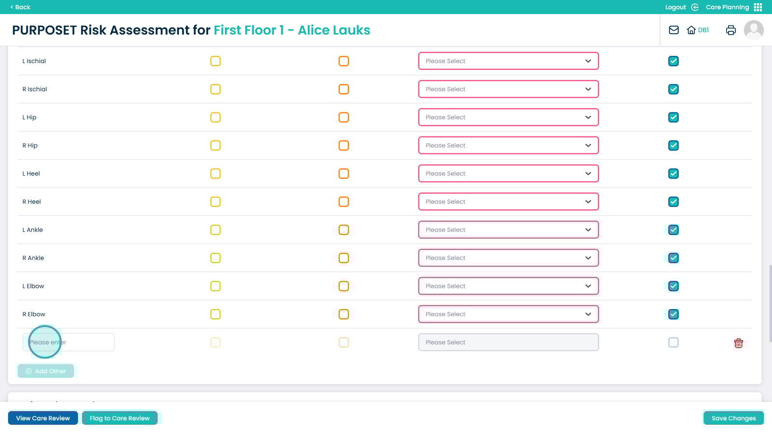Open the Care Planning apps grid

pos(758,7)
